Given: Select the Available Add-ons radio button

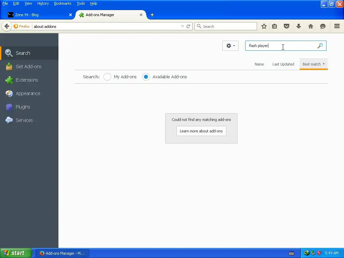Looking at the screenshot, I should click(x=146, y=77).
